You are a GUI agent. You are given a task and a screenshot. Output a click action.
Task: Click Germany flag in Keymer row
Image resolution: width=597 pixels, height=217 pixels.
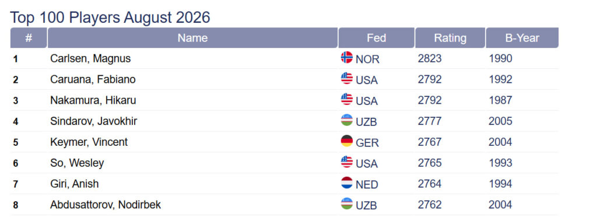pos(346,141)
